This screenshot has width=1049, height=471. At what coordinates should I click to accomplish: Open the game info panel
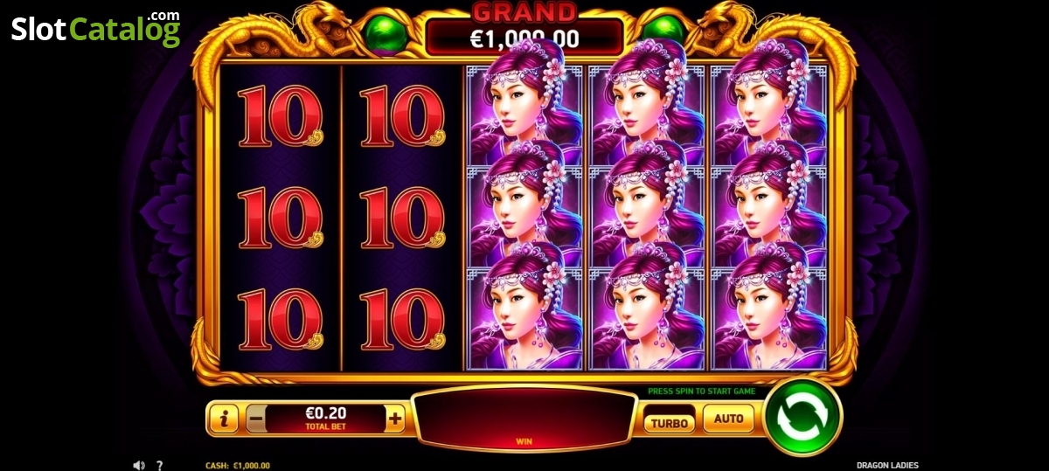pos(224,419)
